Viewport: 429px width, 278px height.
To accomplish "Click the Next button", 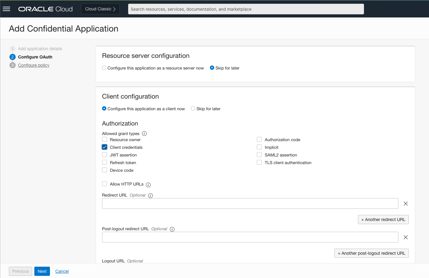I will coord(42,271).
